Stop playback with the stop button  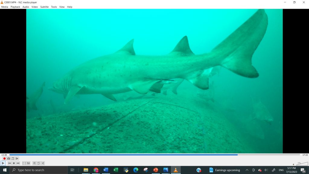pyautogui.click(x=14, y=163)
